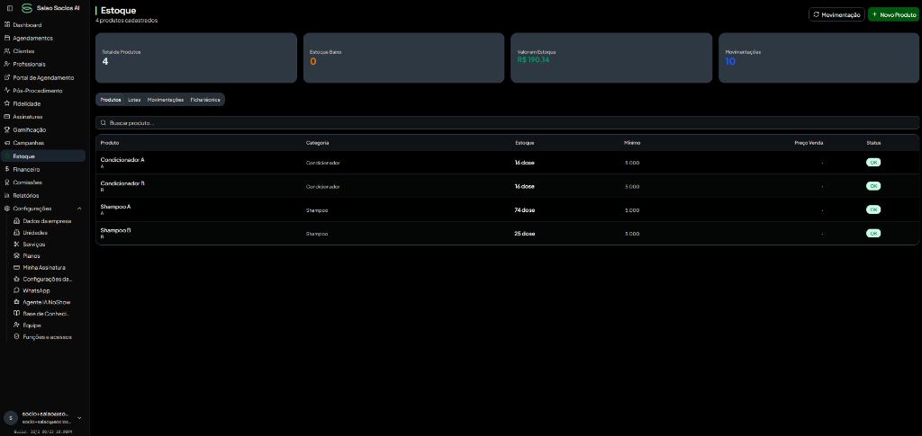Image resolution: width=922 pixels, height=436 pixels.
Task: Click the Movimentação button
Action: [x=836, y=14]
